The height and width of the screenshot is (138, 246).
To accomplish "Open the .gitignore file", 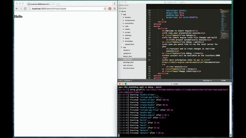I will pyautogui.click(x=127, y=53).
